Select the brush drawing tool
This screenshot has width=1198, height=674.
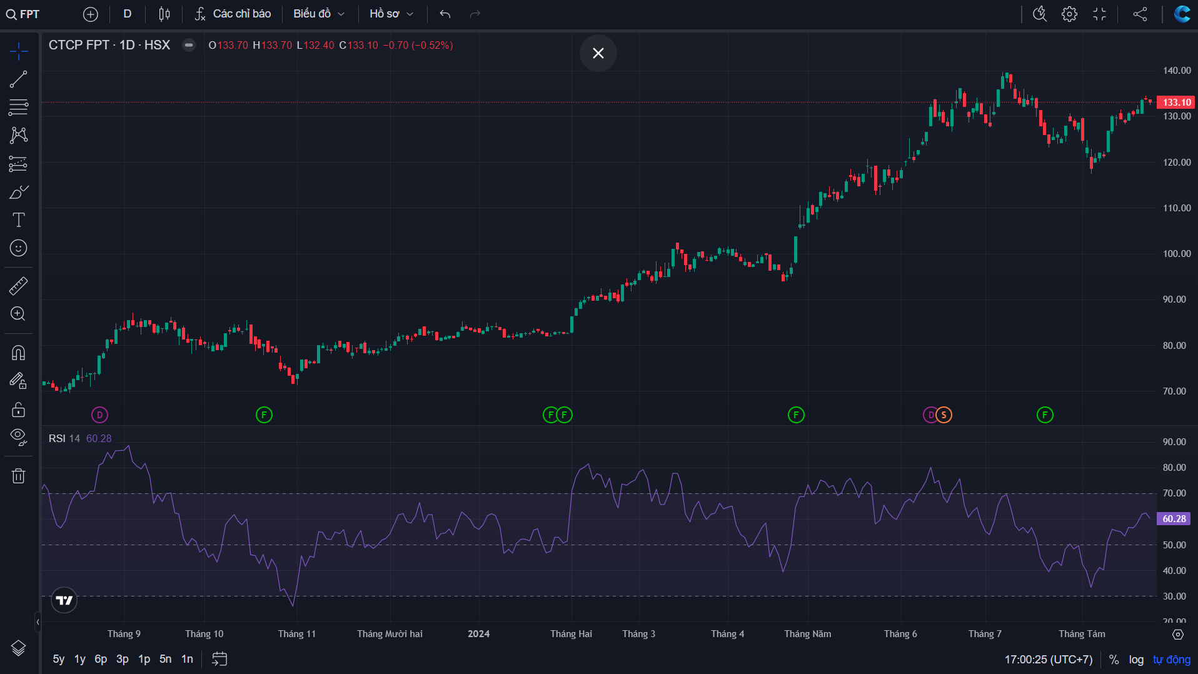[x=19, y=192]
